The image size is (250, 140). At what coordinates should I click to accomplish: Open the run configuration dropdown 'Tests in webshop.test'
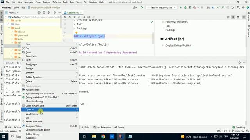coord(161,7)
